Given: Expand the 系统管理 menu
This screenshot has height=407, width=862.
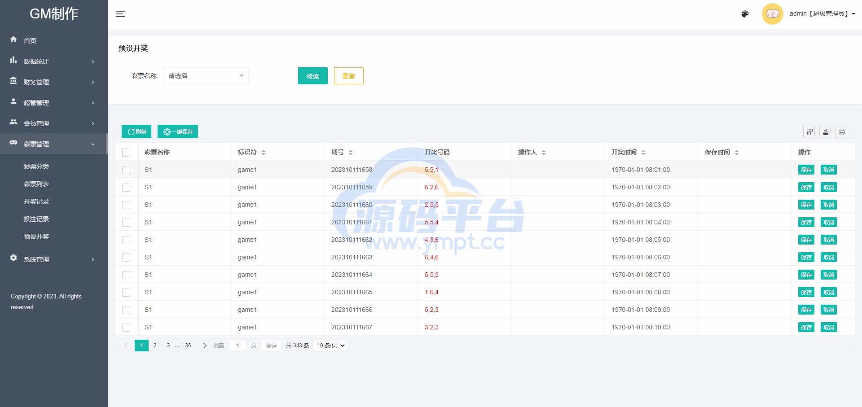Looking at the screenshot, I should pyautogui.click(x=54, y=259).
